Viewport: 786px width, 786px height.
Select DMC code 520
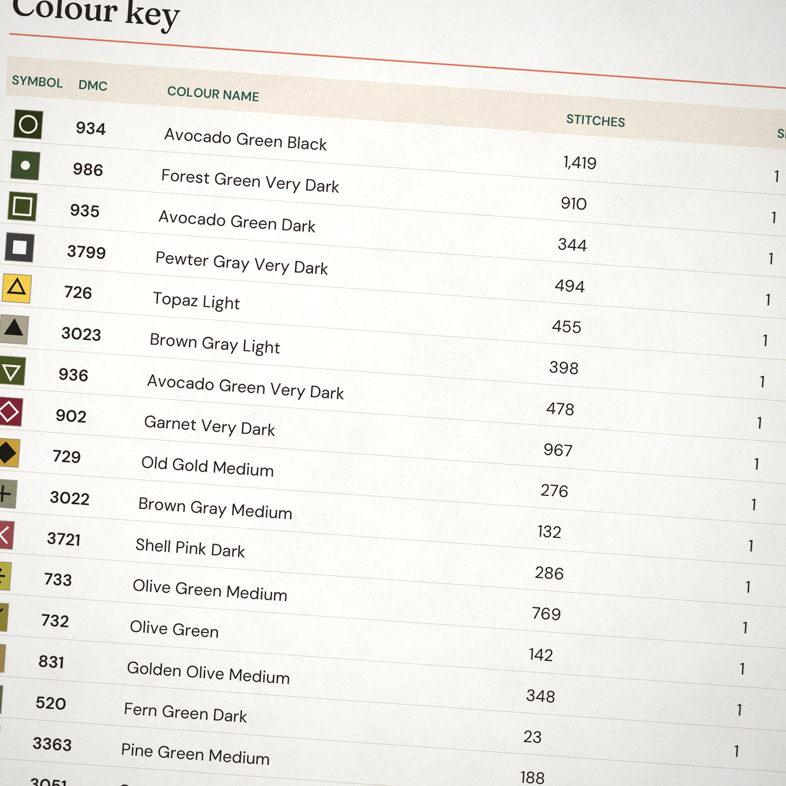[x=51, y=703]
